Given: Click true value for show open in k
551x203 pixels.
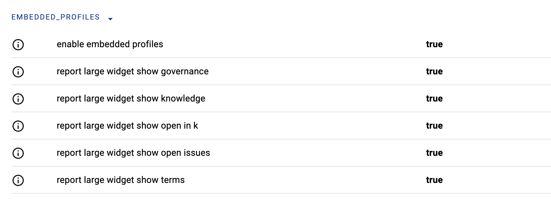Looking at the screenshot, I should click(434, 126).
